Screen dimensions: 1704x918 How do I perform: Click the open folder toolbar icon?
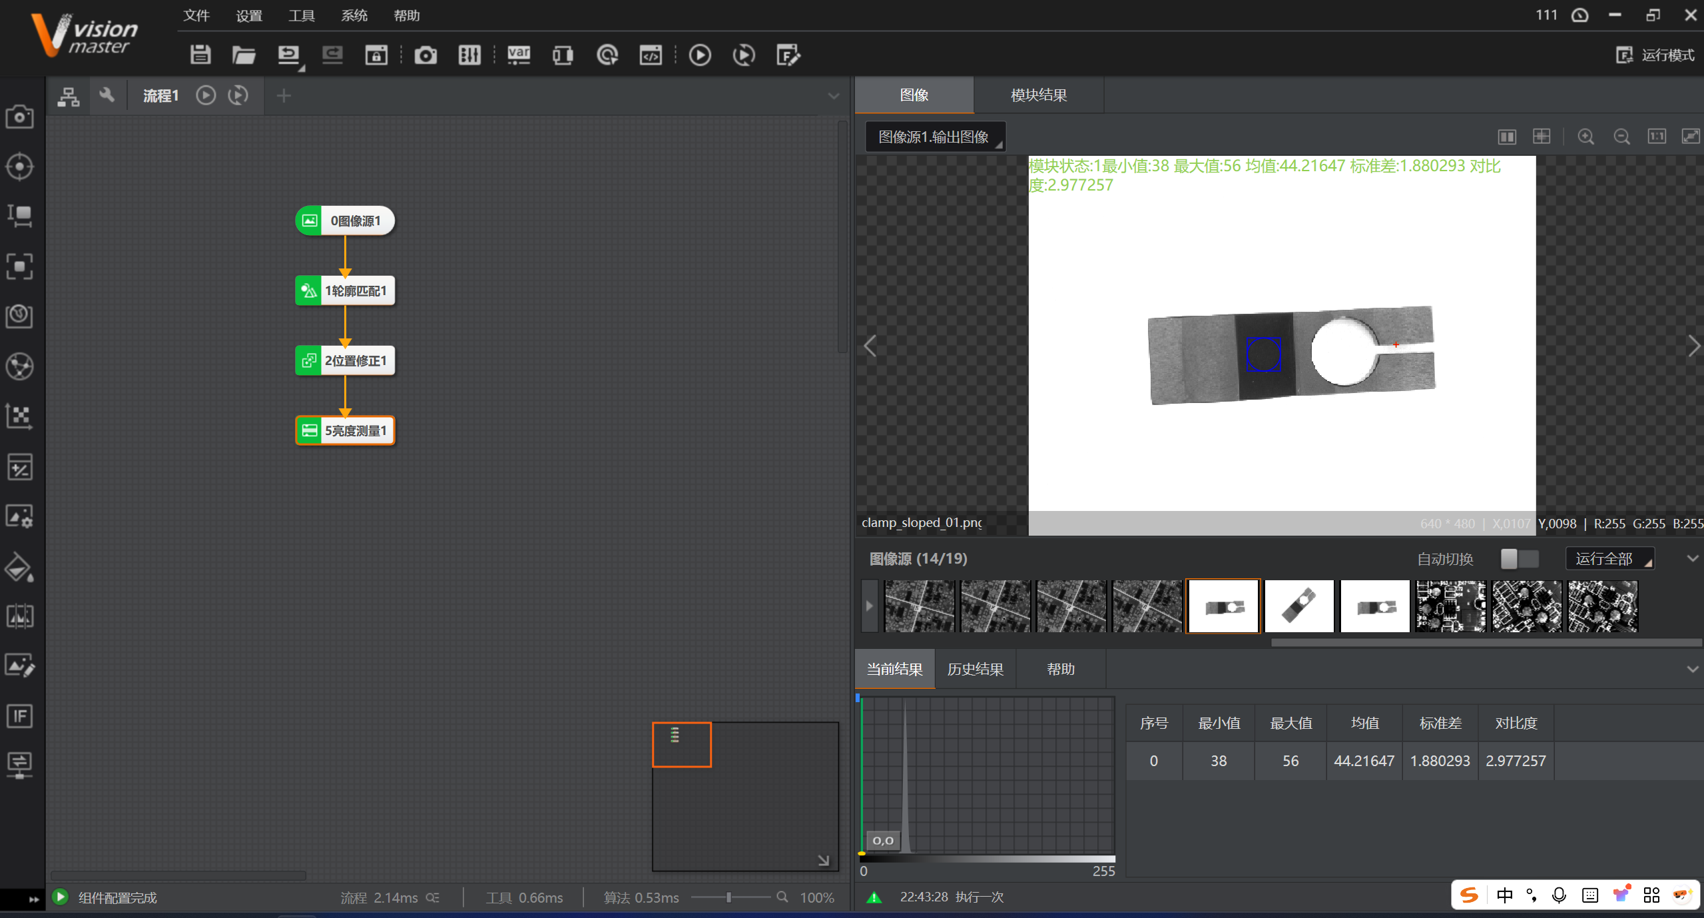244,55
